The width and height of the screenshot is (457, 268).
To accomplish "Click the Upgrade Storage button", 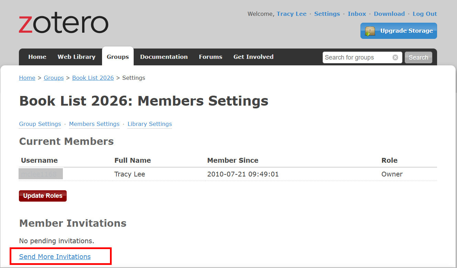I will point(399,31).
